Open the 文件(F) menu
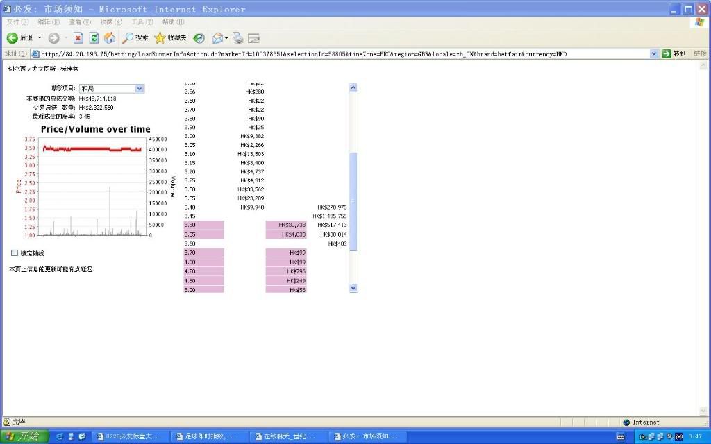This screenshot has width=711, height=444. pyautogui.click(x=17, y=22)
